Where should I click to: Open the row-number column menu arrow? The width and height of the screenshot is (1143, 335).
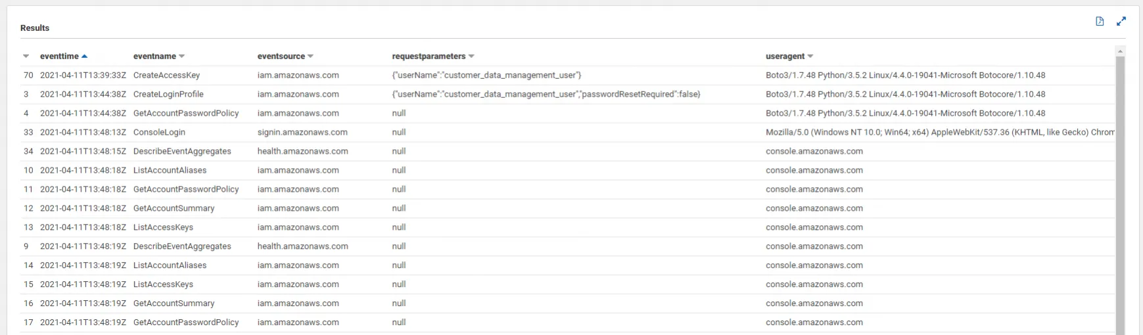pyautogui.click(x=26, y=56)
